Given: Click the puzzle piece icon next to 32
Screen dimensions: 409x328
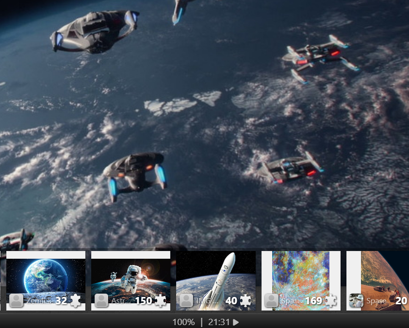Looking at the screenshot, I should click(75, 301).
